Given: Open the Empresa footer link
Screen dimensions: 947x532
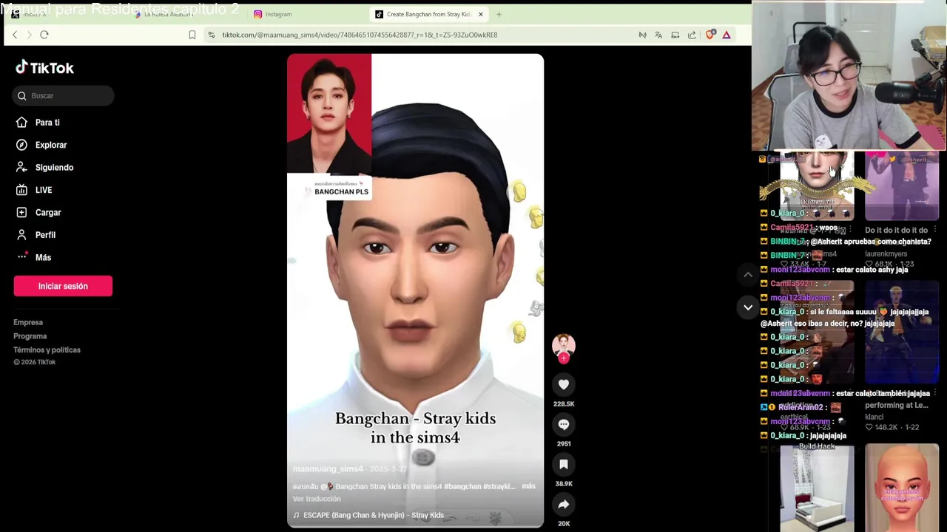Looking at the screenshot, I should [x=28, y=322].
